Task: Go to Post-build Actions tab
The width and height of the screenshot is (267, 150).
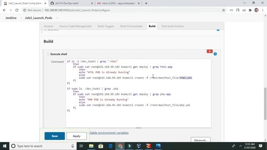Action: tap(172, 26)
